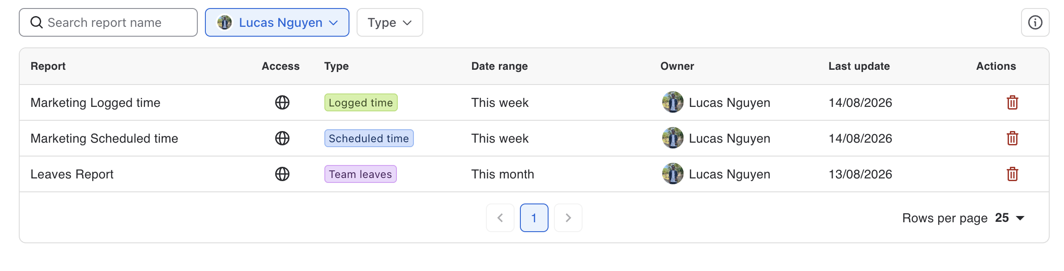
Task: Click the Team leaves type tag
Action: click(x=360, y=174)
